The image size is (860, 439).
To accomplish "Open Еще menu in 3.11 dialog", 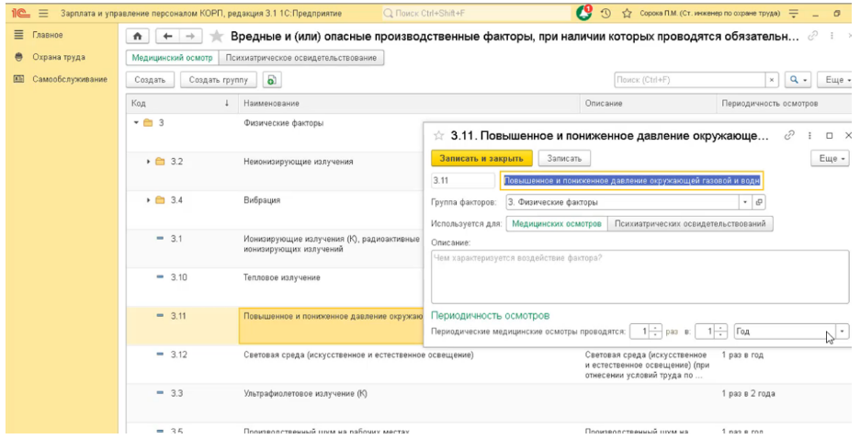I will pos(830,158).
